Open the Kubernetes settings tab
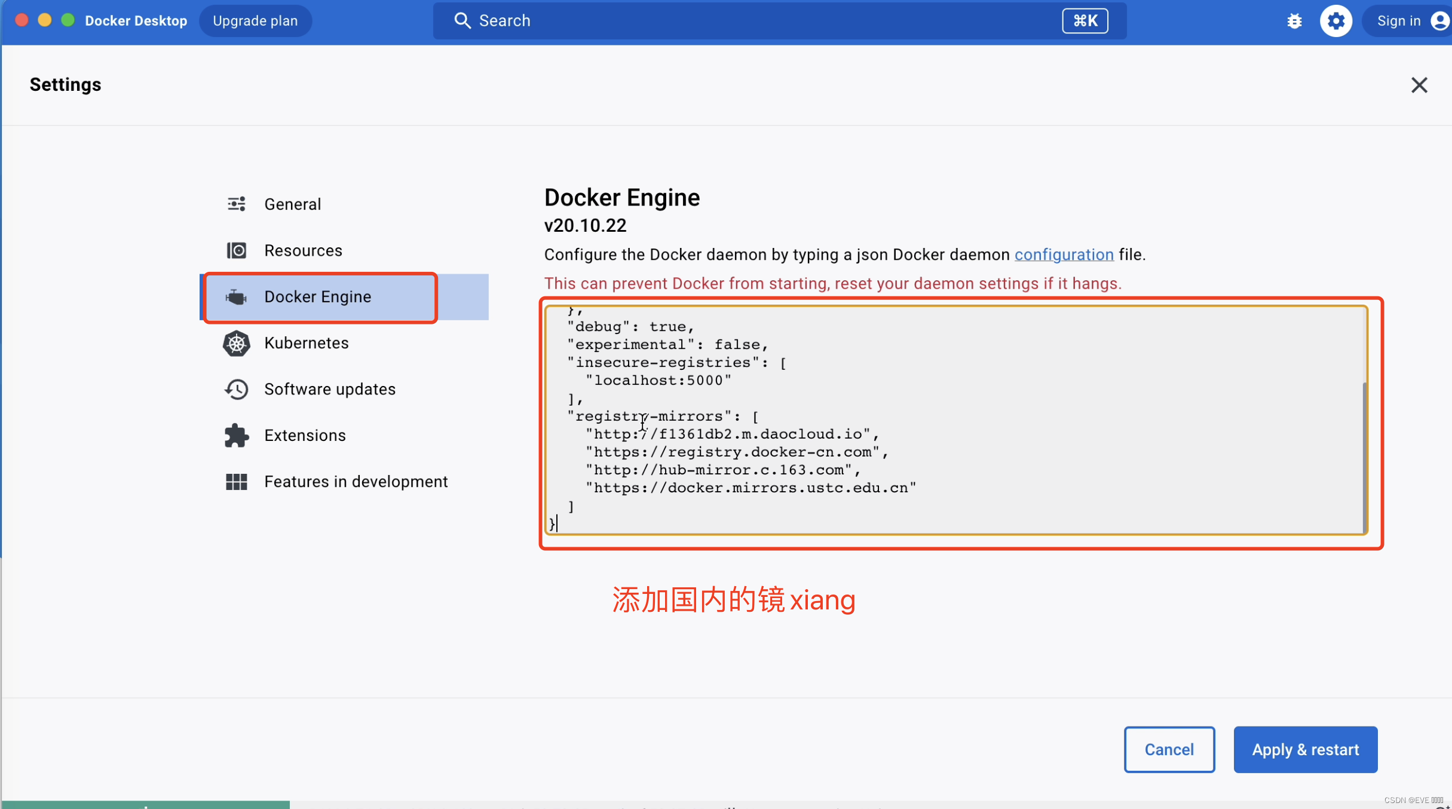 (x=306, y=343)
